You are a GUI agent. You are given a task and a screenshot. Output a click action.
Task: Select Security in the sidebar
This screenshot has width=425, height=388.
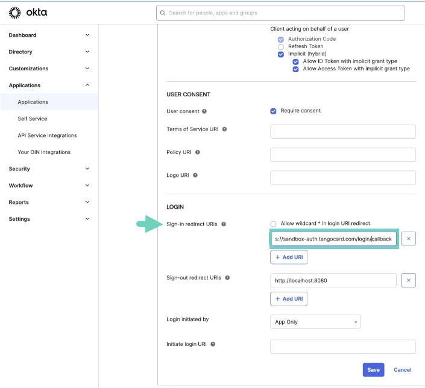19,168
